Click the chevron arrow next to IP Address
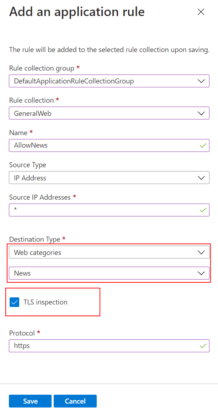218x415 pixels. click(x=201, y=178)
